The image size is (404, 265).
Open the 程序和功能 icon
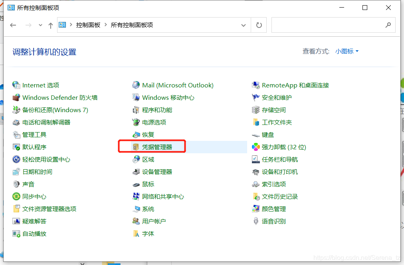136,110
